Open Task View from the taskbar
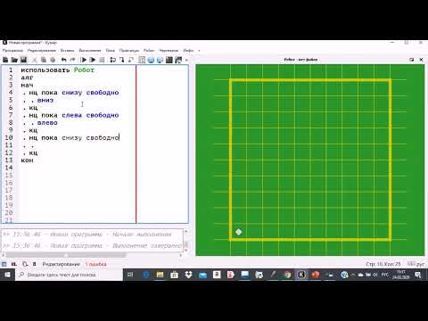428x321 pixels. [x=130, y=275]
